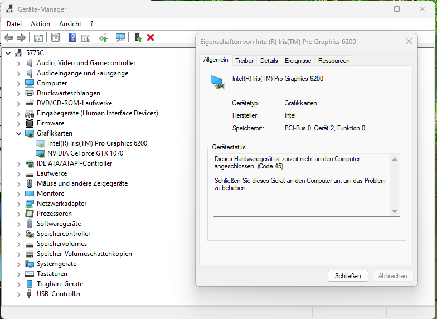This screenshot has width=437, height=319.
Task: Maximize the Geräte-Manager window
Action: (397, 9)
